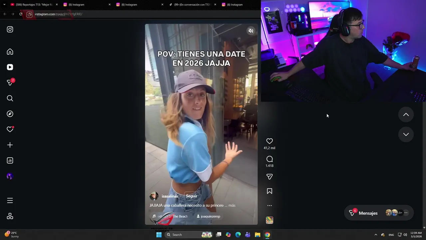426x240 pixels.
Task: Open the ENG language switcher
Action: (x=391, y=235)
